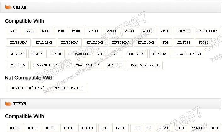This screenshot has height=132, width=222.
Task: Choose the 600D compatibility tag
Action: tap(46, 31)
